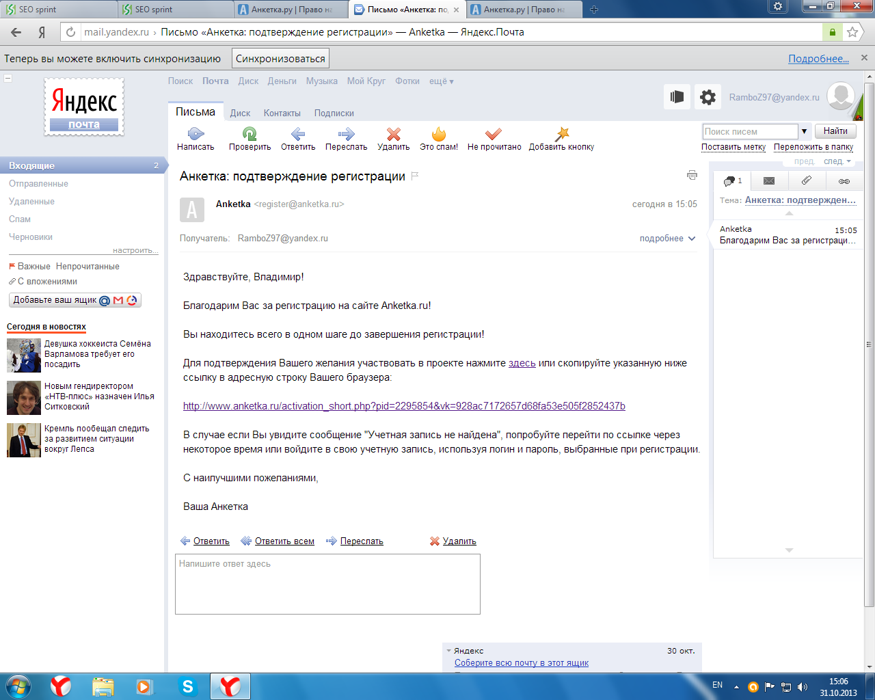Bookmark page with star icon
This screenshot has width=875, height=700.
[x=852, y=32]
